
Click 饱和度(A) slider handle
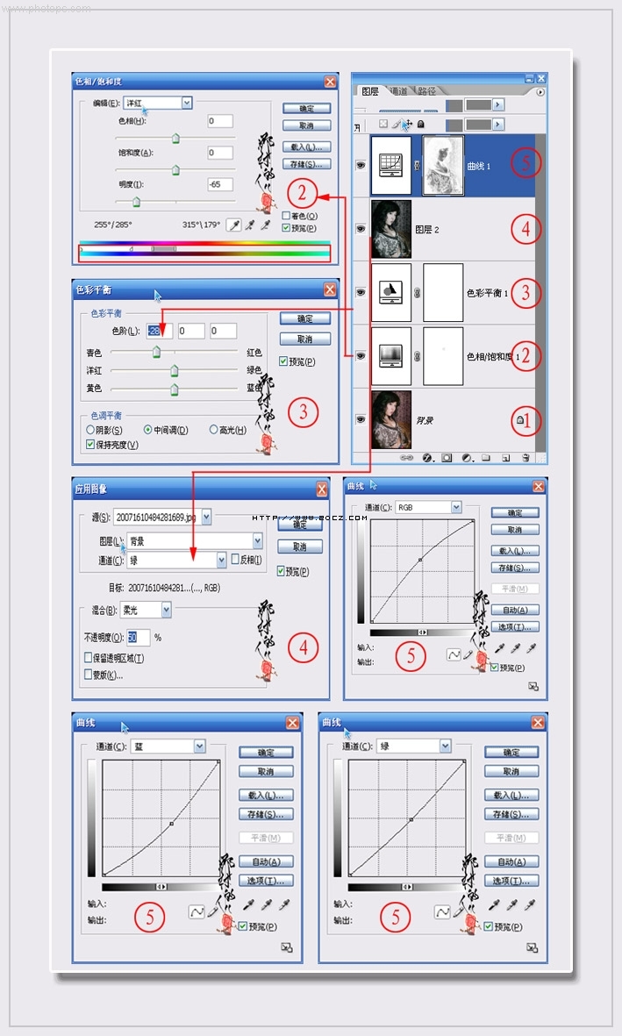[175, 170]
